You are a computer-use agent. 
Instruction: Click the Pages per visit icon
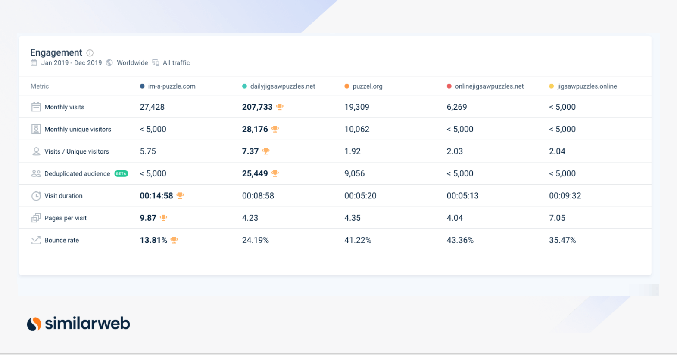pyautogui.click(x=36, y=218)
